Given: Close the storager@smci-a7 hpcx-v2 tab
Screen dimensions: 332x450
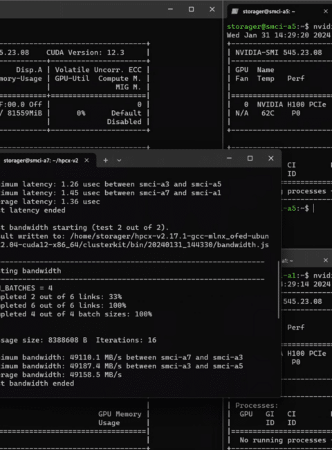Looking at the screenshot, I should (86, 161).
